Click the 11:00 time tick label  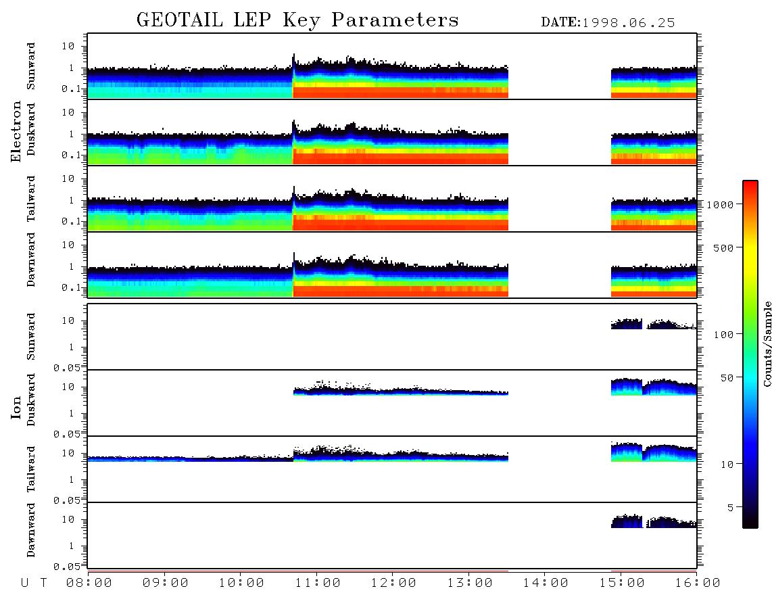(x=318, y=584)
